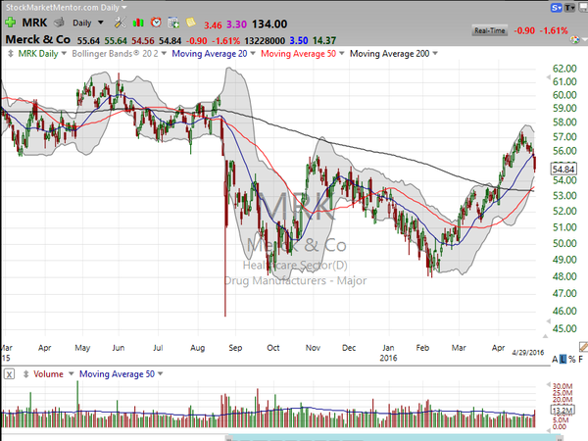Expand the MRK Daily plot dropdown

click(64, 54)
